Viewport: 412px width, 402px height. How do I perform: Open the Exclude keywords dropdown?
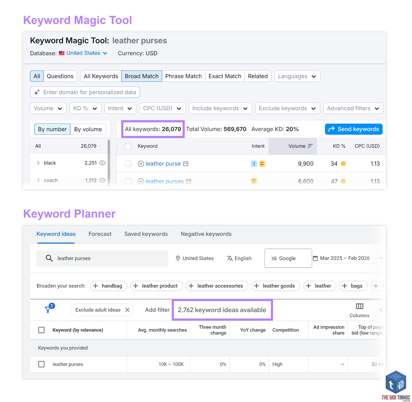pos(288,108)
